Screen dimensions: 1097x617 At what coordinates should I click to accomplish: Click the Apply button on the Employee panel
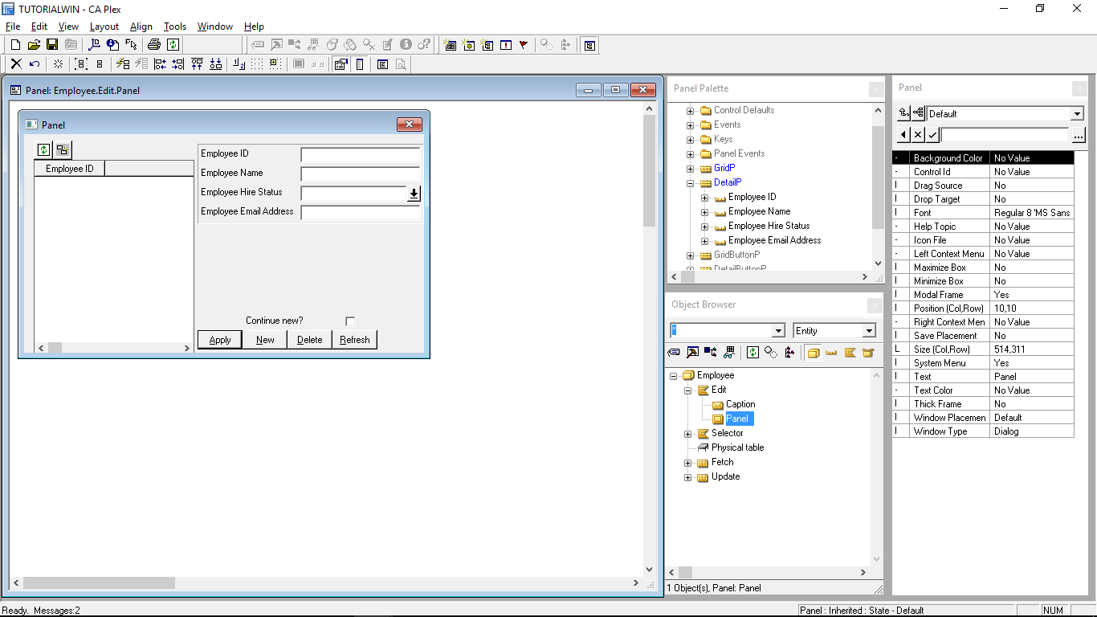click(219, 340)
